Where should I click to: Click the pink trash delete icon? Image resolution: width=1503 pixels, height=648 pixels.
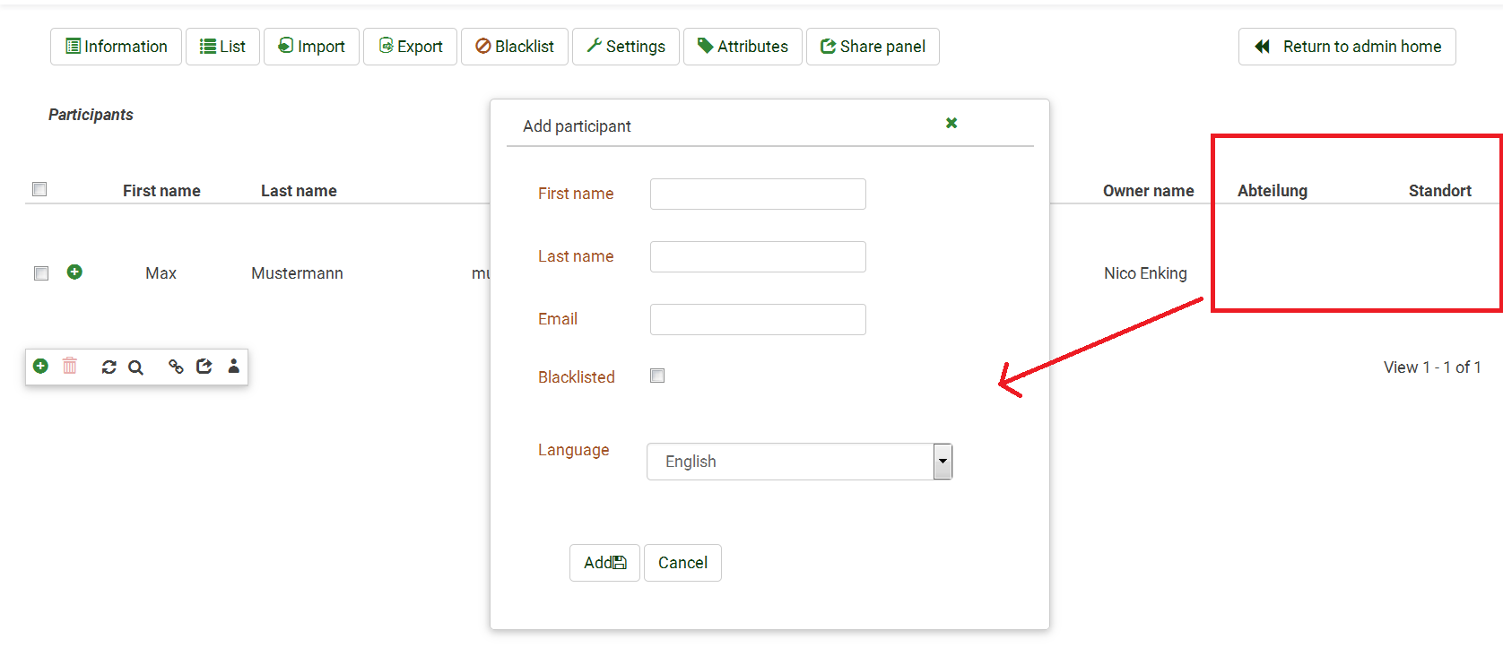[x=70, y=366]
